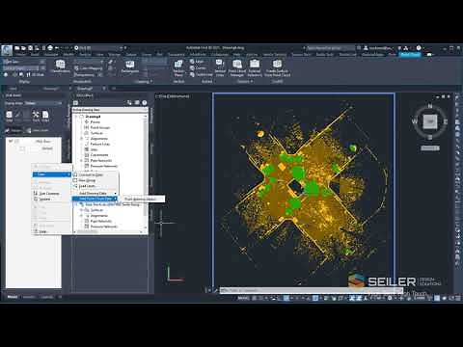Select the Edge extract tool

pos(197,61)
